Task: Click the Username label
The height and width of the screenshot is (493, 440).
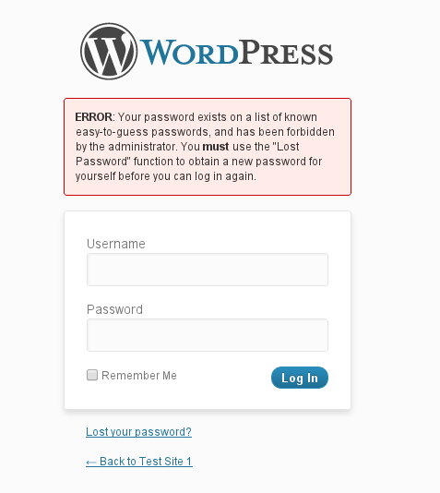Action: pos(116,244)
